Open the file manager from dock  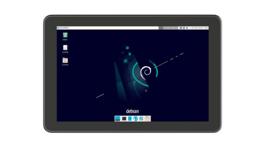(x=130, y=119)
